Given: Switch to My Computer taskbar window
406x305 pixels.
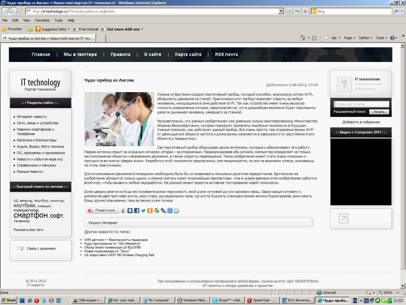Looking at the screenshot, I should click(x=158, y=300).
